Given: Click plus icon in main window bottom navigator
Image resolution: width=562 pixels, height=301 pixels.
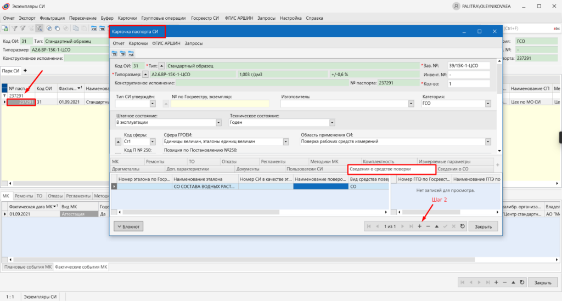Looking at the screenshot, I should [x=496, y=282].
